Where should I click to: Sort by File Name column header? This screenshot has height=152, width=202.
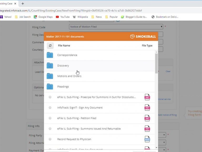[64, 46]
